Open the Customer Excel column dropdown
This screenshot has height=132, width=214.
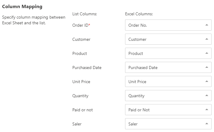click(x=168, y=39)
